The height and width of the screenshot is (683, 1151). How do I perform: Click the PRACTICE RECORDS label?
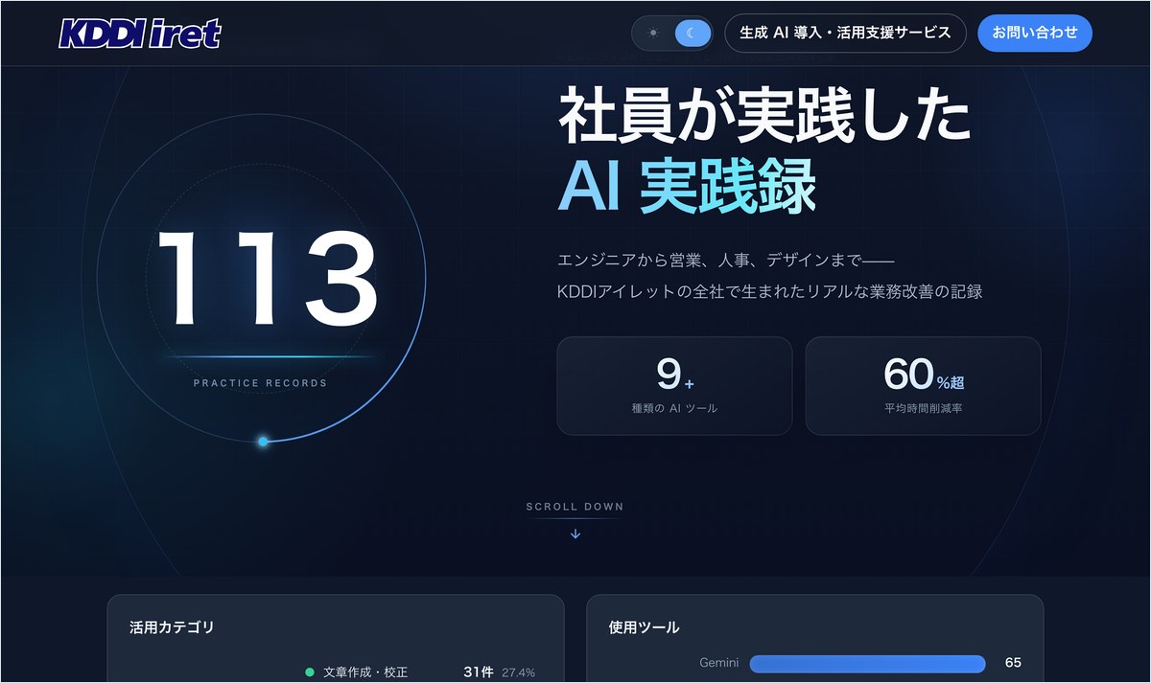coord(260,383)
